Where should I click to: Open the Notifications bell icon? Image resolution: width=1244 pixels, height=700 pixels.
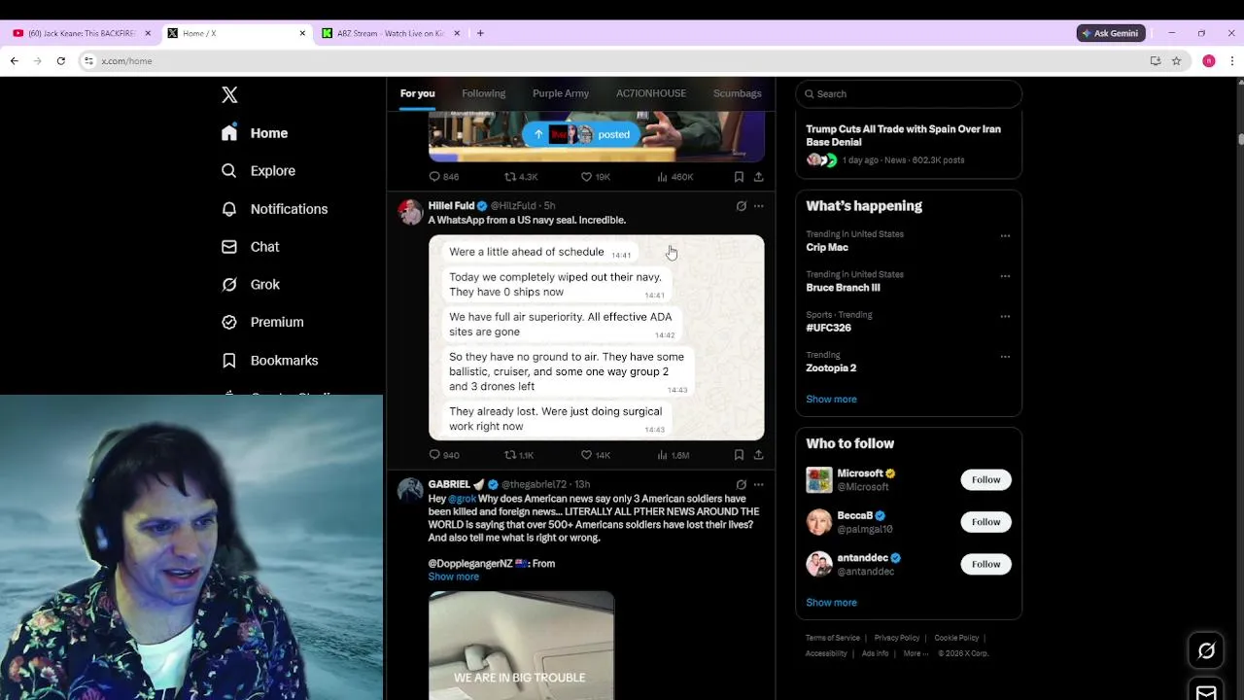tap(229, 209)
